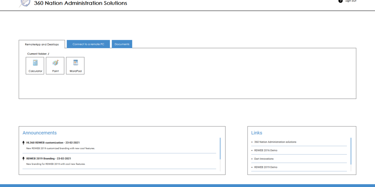Click microphone icon beside HL360 RDWEB customization

coord(23,143)
